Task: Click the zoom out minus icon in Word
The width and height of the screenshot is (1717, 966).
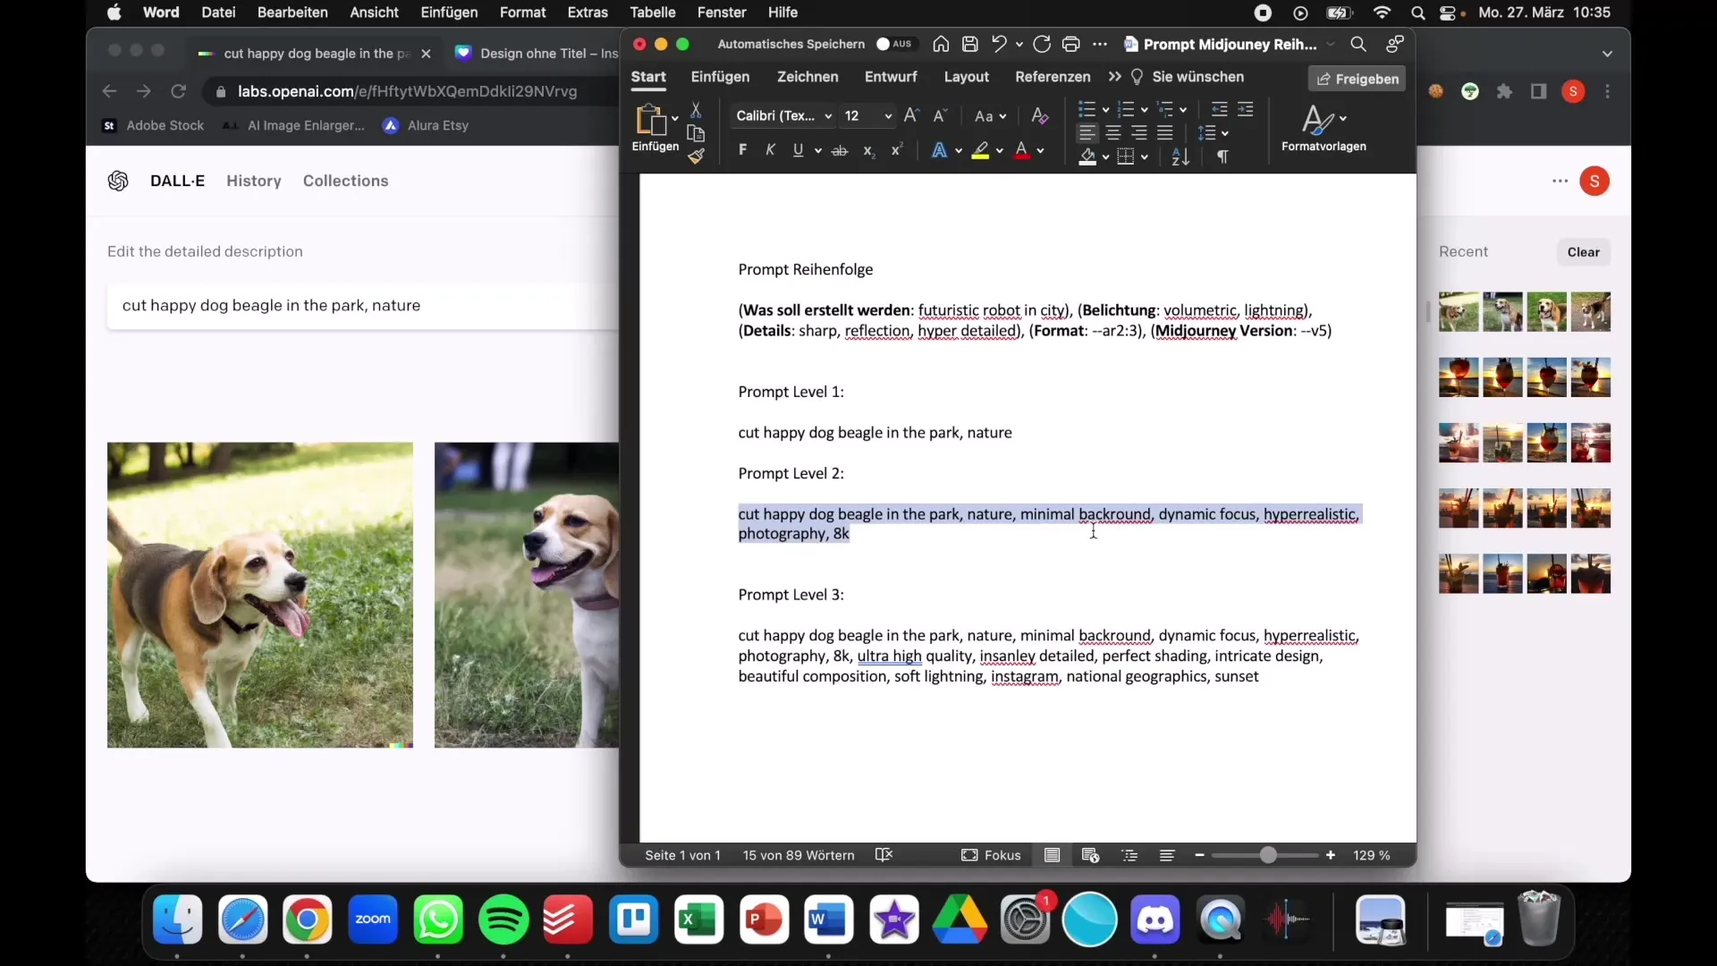Action: [1199, 855]
